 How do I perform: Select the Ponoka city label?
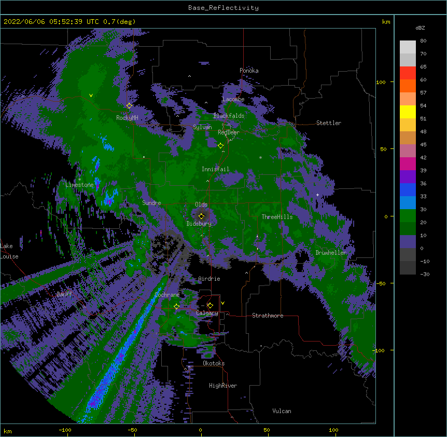pyautogui.click(x=249, y=71)
